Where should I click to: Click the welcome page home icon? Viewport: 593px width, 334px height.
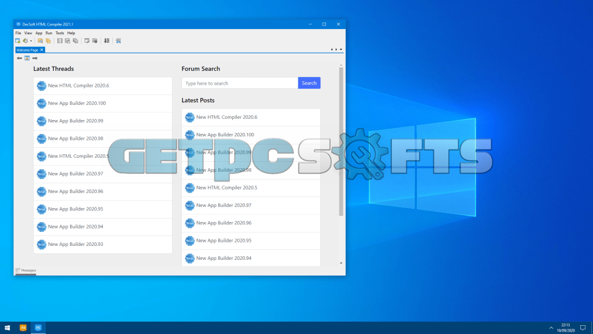point(27,59)
